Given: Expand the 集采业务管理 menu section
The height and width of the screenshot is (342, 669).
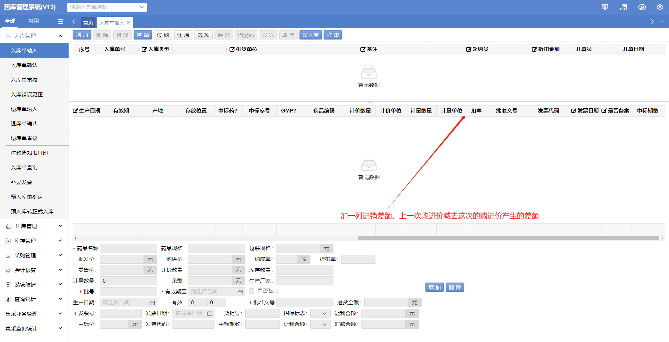Looking at the screenshot, I should point(60,314).
